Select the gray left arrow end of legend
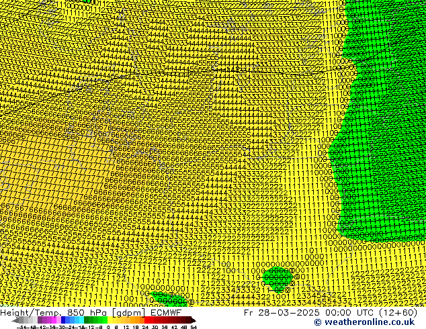The width and height of the screenshot is (426, 329). pyautogui.click(x=15, y=321)
